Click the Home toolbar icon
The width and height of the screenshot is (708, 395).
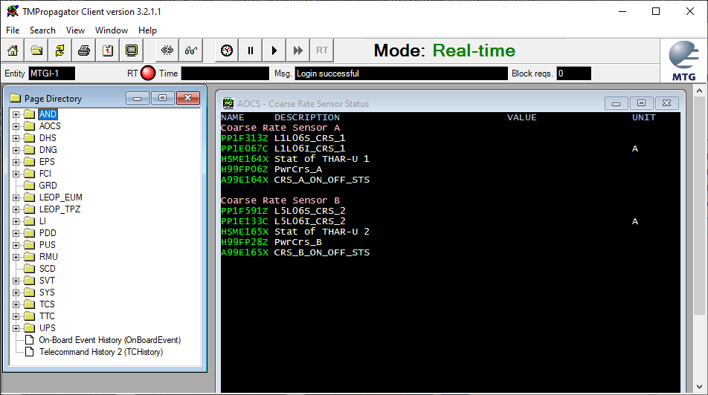click(13, 50)
